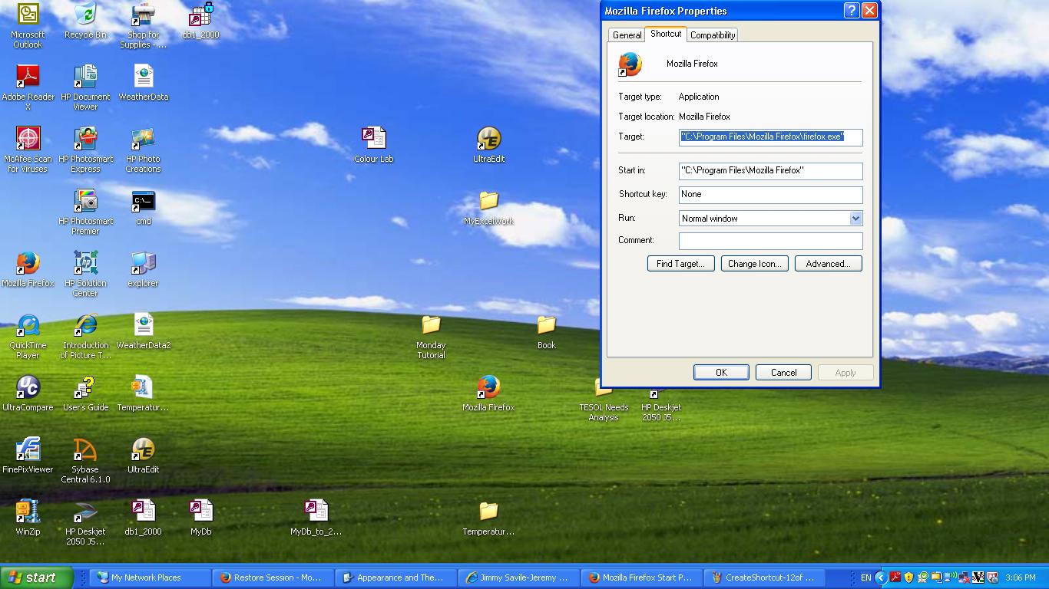Select the Microsoft Outlook desktop icon

coord(28,15)
